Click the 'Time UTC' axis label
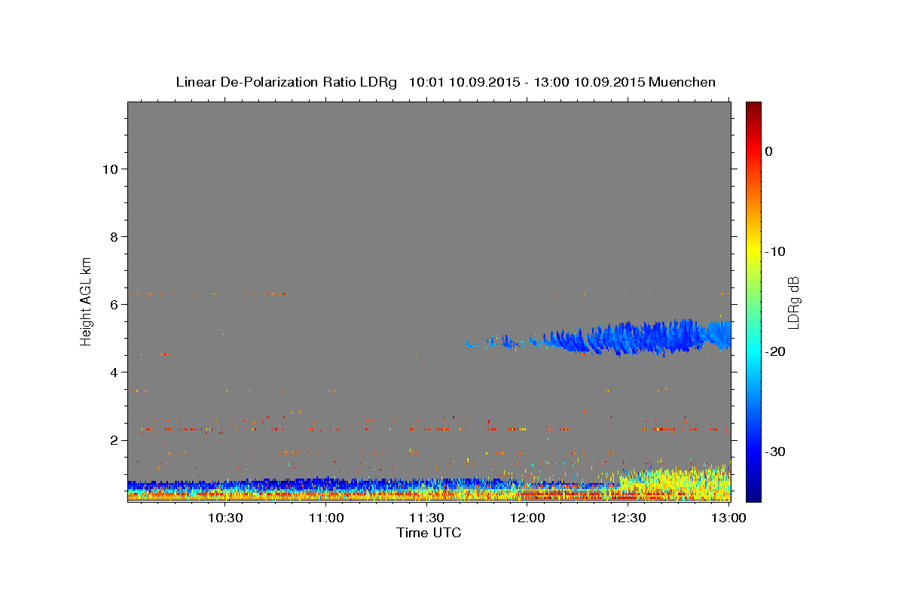 (429, 533)
